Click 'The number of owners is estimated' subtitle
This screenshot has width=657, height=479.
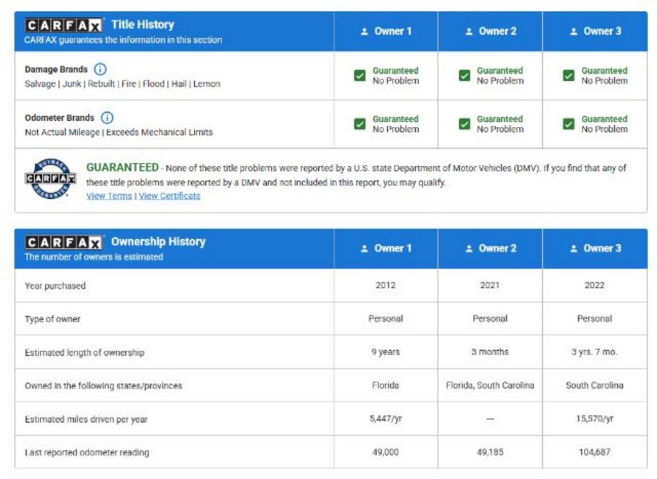[x=94, y=256]
